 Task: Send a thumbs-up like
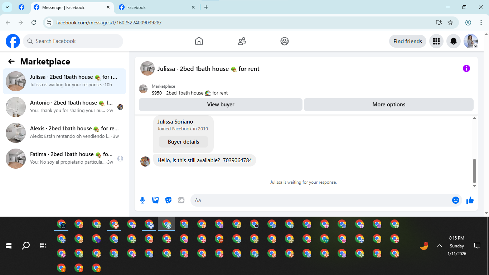(x=470, y=200)
